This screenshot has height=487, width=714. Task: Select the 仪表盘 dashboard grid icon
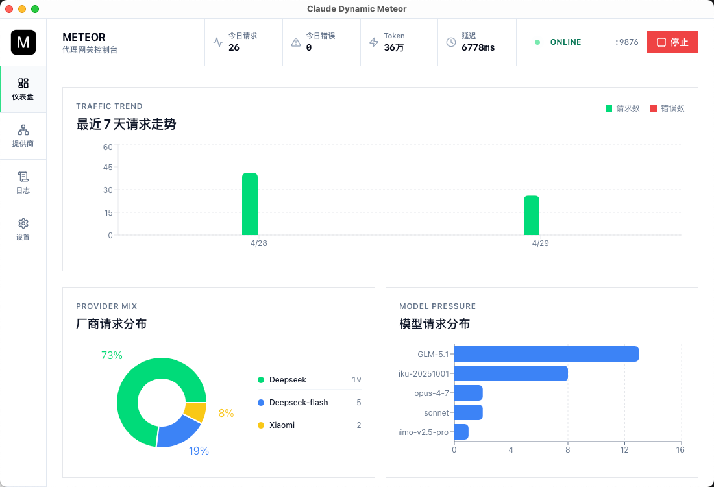23,83
